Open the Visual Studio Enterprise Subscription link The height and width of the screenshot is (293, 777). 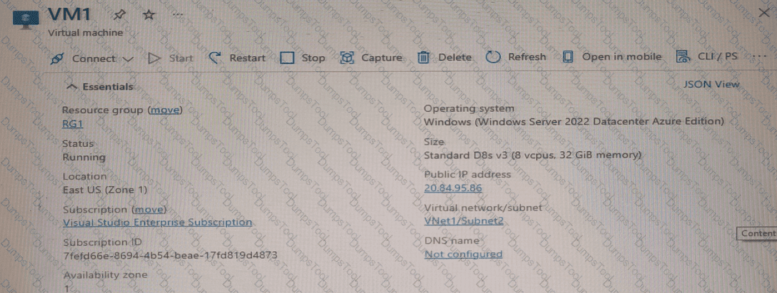157,222
